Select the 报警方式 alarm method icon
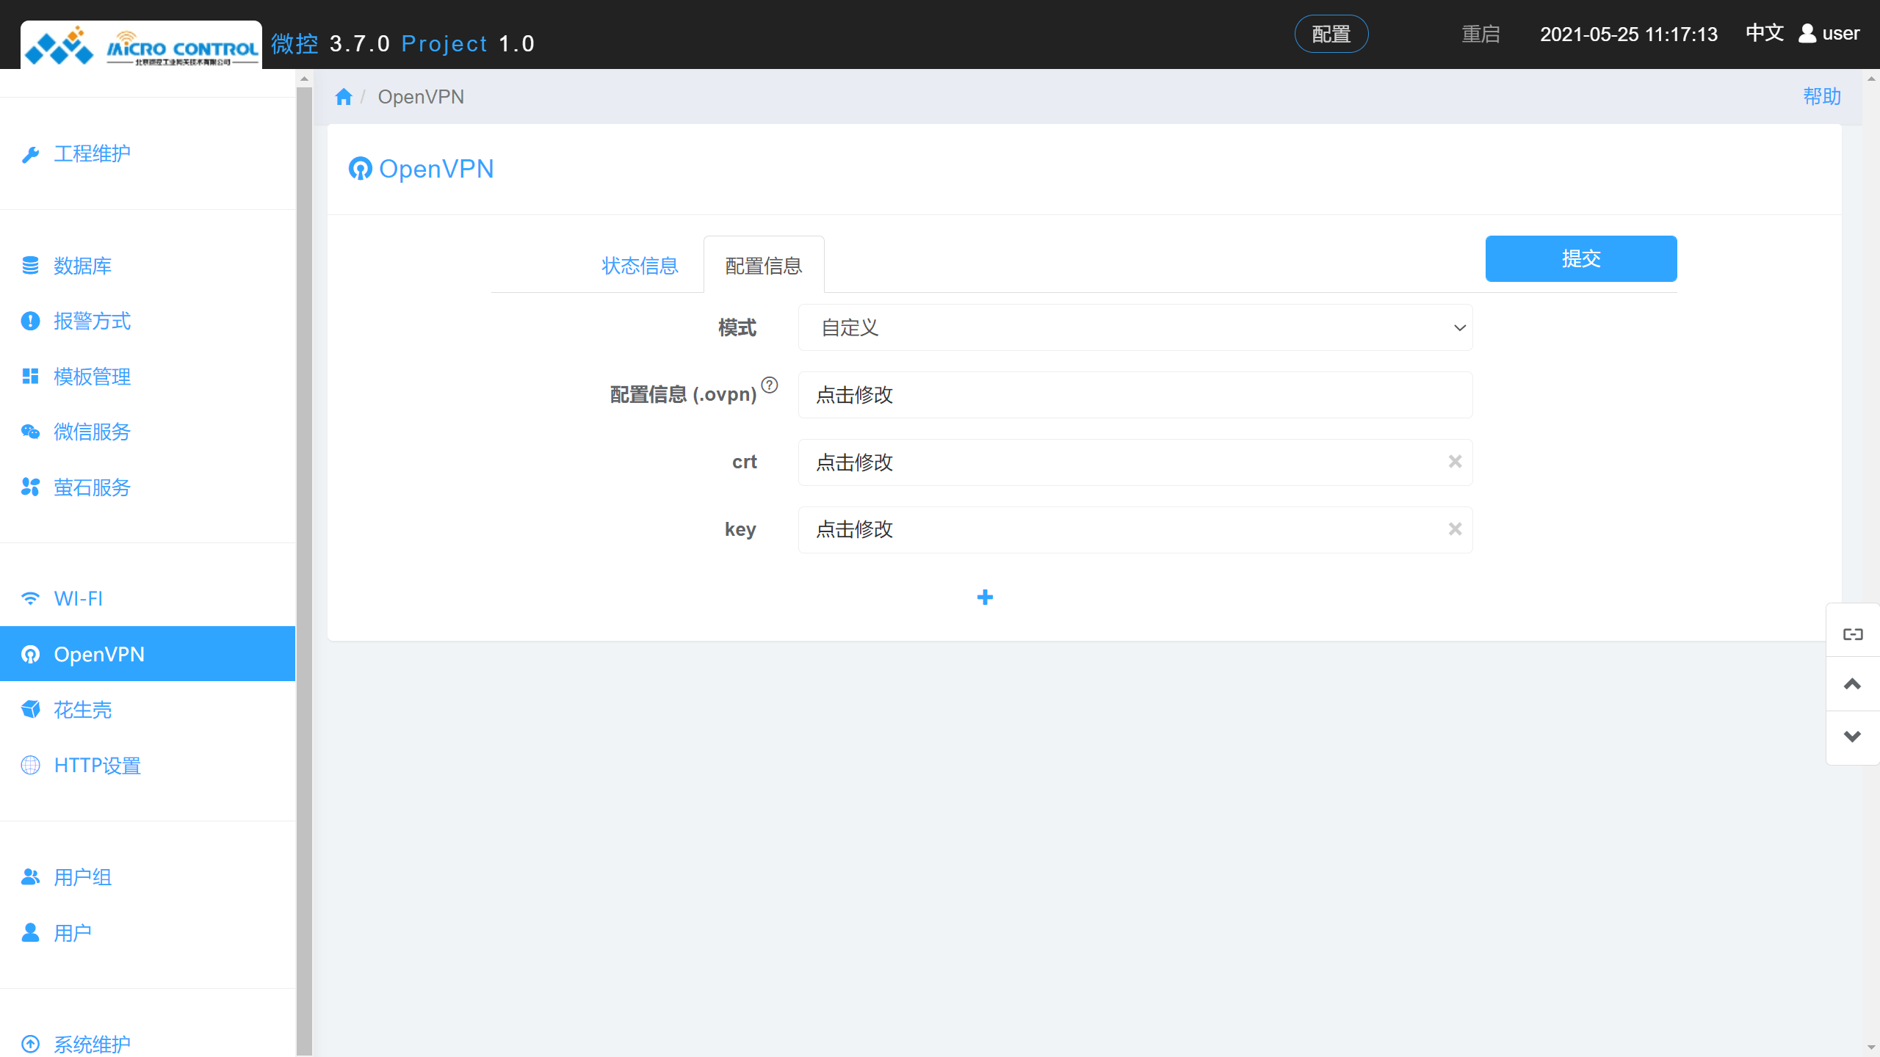This screenshot has height=1057, width=1880. [30, 321]
